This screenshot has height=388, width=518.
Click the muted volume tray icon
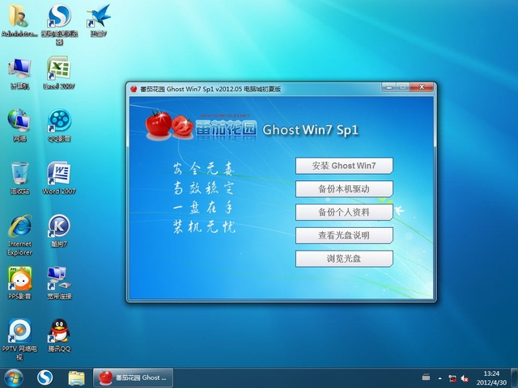point(465,378)
